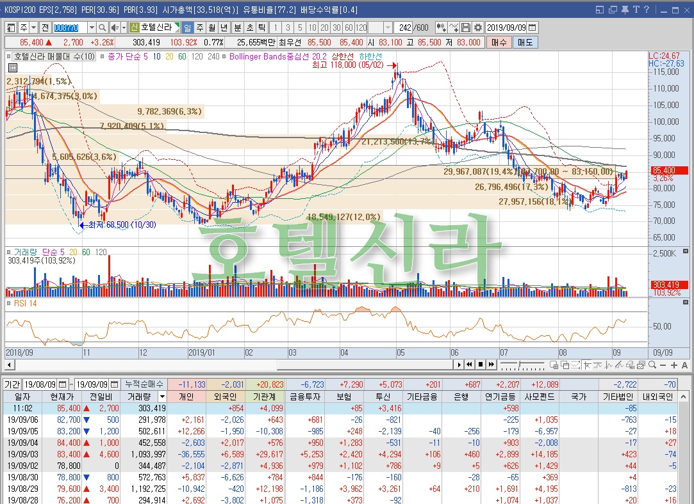Click the chart horizontal scrollbar thumb
Viewport: 694px width, 504px height.
coord(365,365)
